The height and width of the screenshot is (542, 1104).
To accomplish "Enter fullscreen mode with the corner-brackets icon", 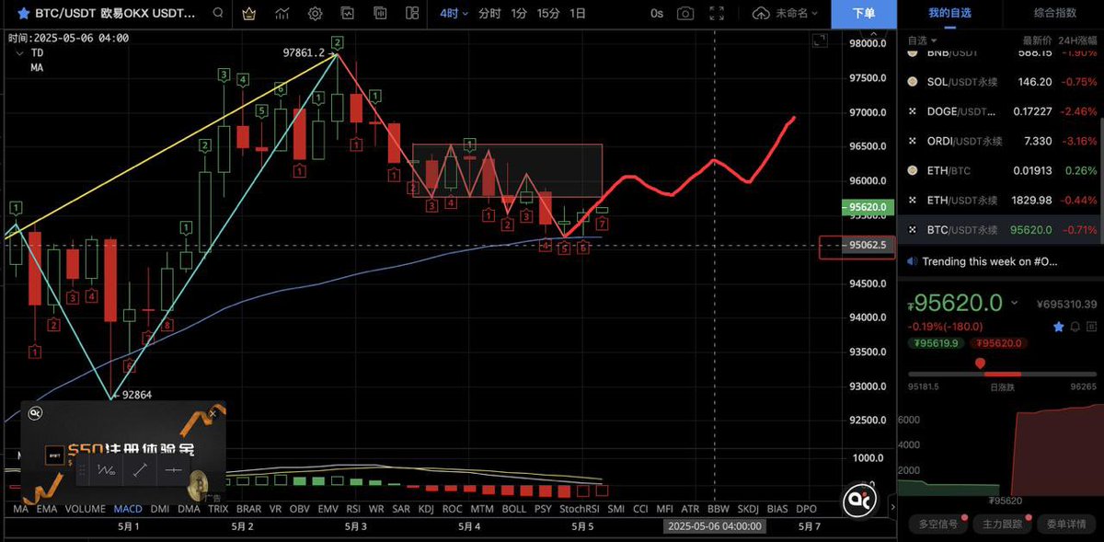I will 718,14.
